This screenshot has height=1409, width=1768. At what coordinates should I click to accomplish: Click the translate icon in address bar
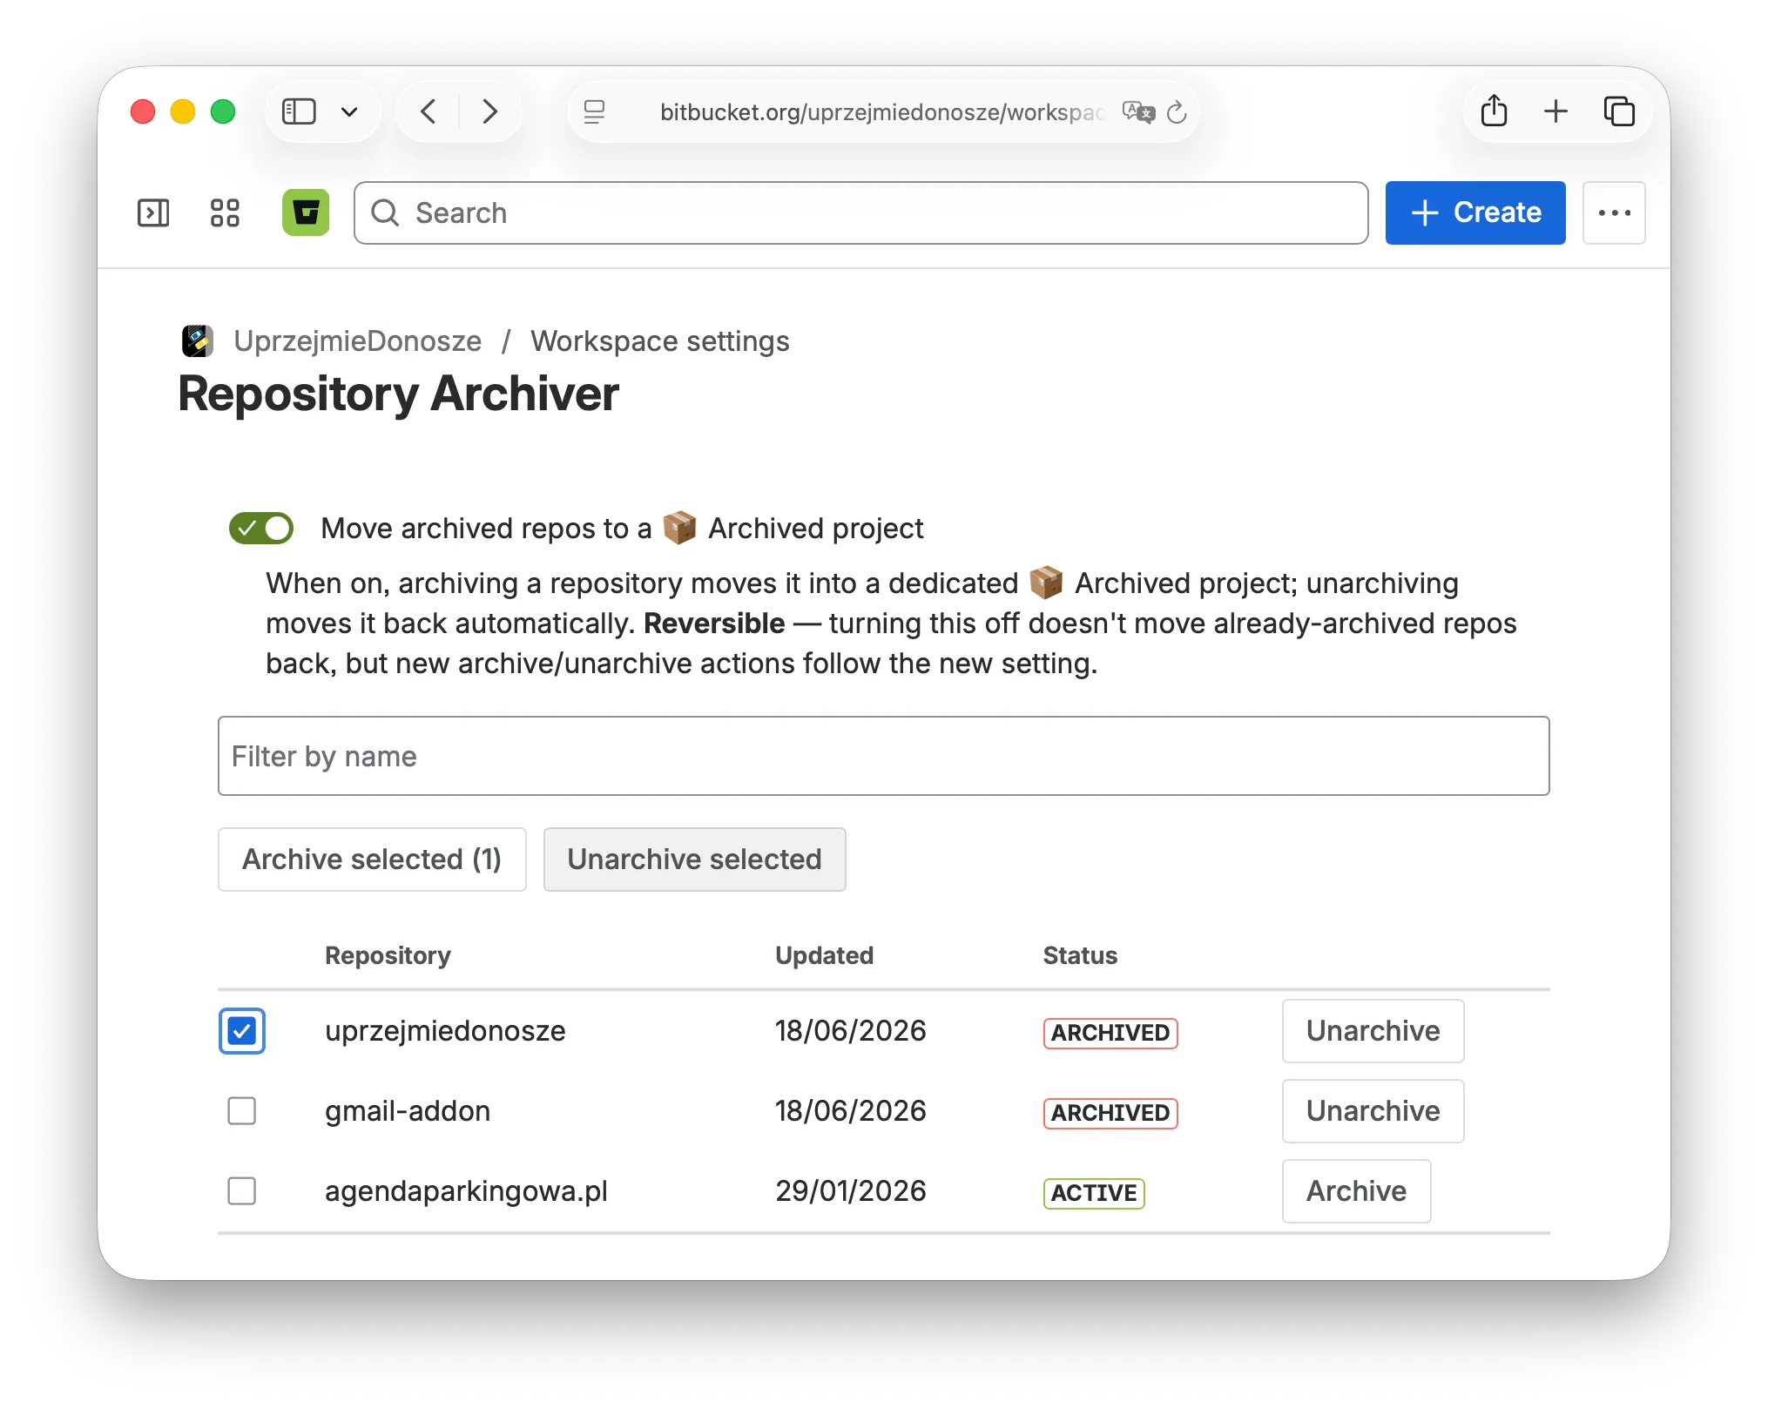[1138, 111]
